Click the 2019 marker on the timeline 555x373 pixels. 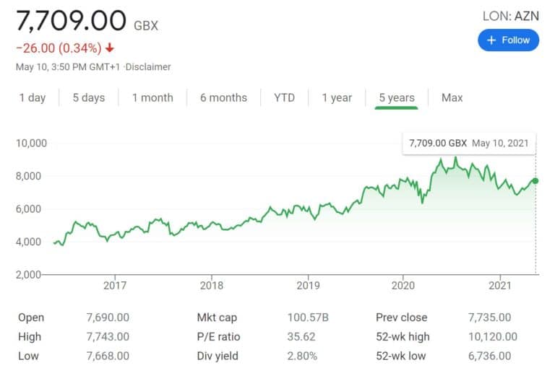pyautogui.click(x=308, y=286)
